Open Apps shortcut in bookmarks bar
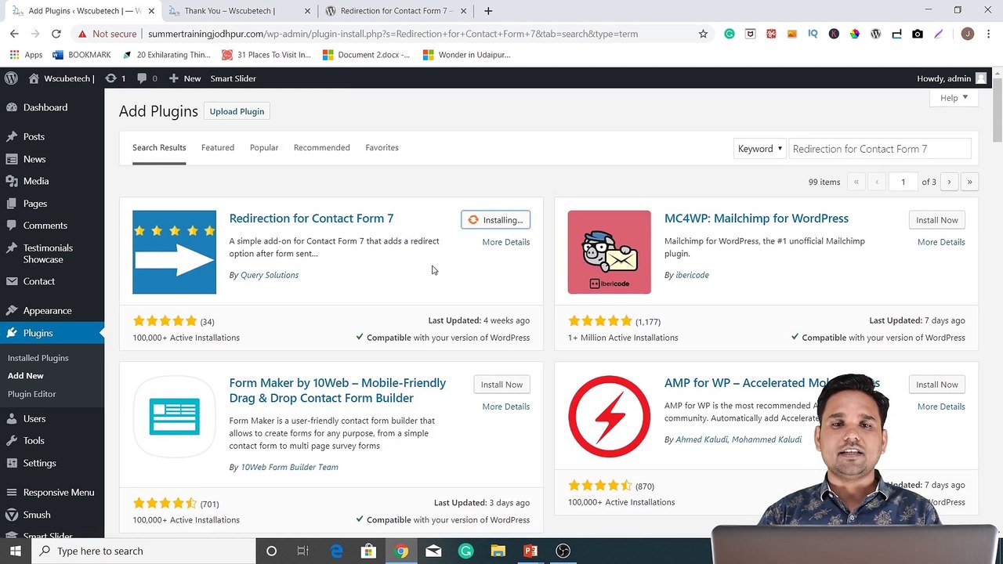The width and height of the screenshot is (1003, 564). (x=26, y=55)
